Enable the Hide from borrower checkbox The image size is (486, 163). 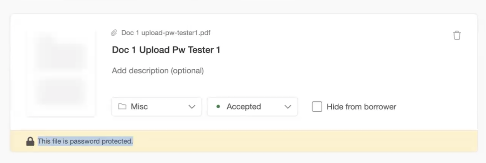pyautogui.click(x=317, y=107)
